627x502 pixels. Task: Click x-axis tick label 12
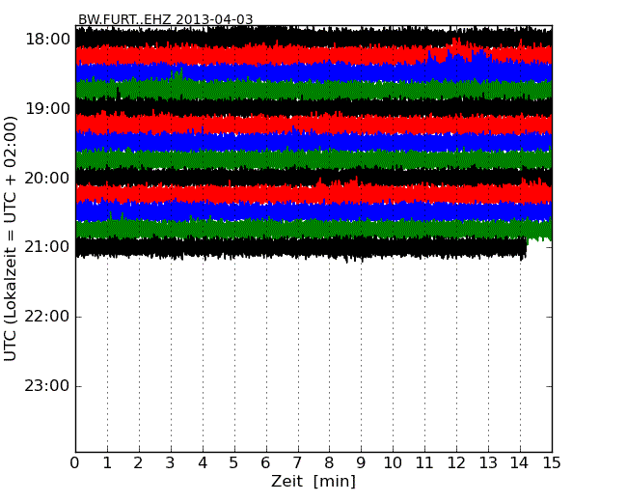tap(456, 463)
